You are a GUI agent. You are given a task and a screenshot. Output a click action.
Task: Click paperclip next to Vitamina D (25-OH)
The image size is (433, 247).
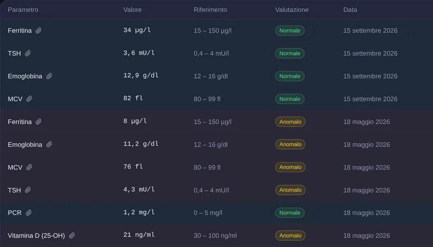tap(72, 236)
